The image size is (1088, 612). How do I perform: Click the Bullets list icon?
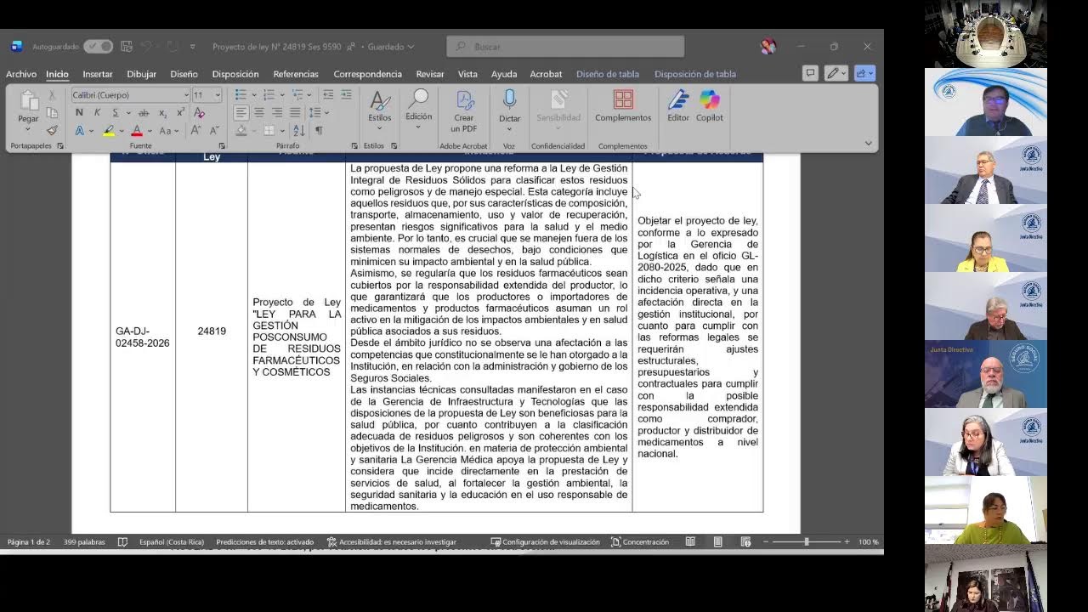[x=241, y=95]
